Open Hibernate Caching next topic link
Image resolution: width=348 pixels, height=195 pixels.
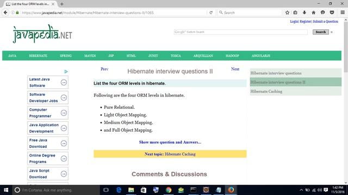click(180, 154)
